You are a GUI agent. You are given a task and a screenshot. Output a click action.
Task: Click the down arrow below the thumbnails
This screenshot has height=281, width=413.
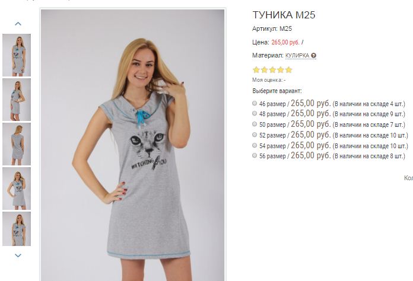tap(18, 256)
